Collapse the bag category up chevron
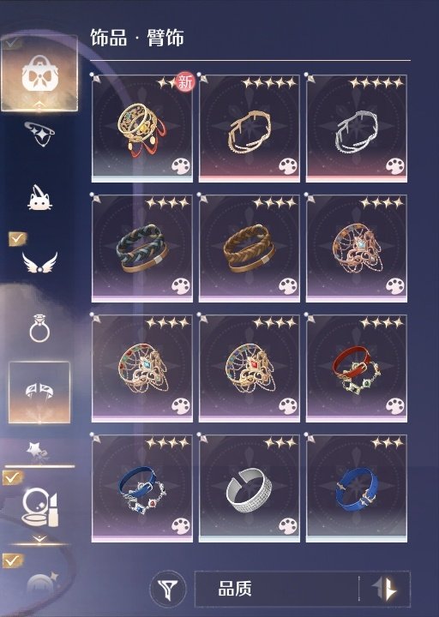 [39, 105]
